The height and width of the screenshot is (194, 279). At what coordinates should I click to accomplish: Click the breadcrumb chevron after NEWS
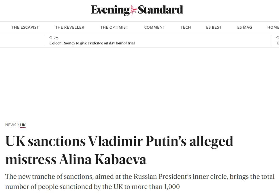click(x=18, y=125)
